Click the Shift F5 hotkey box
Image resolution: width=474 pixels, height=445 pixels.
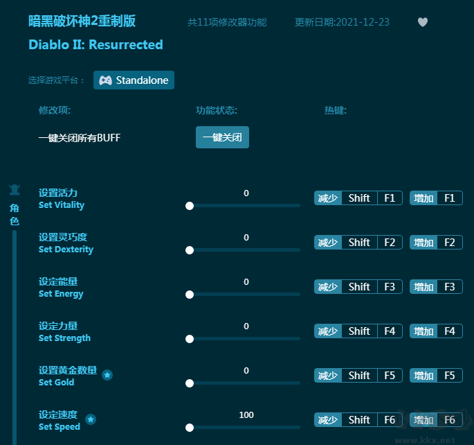click(x=372, y=376)
